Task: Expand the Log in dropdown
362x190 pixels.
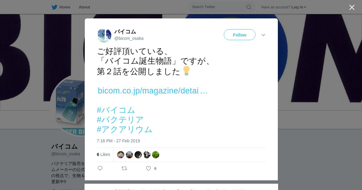Action: pyautogui.click(x=299, y=7)
